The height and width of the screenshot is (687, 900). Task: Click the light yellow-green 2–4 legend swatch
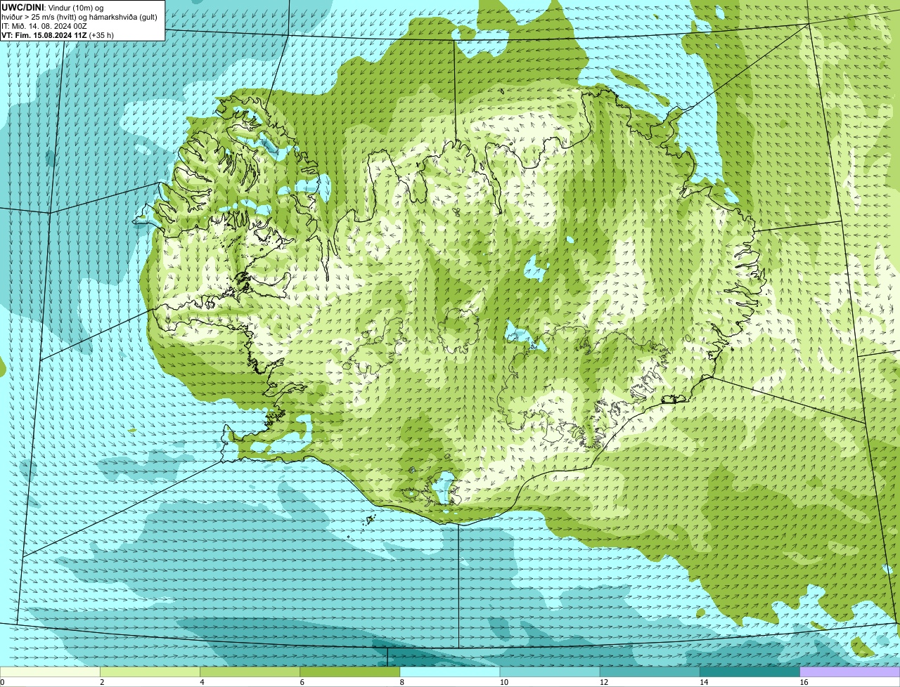click(x=150, y=672)
